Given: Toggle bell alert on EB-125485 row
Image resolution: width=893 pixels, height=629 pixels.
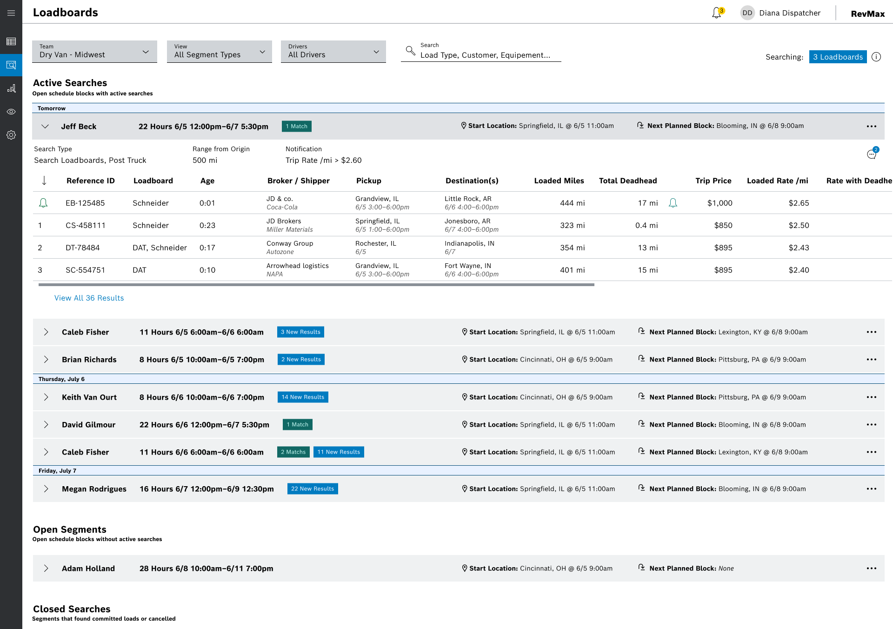Looking at the screenshot, I should point(43,203).
